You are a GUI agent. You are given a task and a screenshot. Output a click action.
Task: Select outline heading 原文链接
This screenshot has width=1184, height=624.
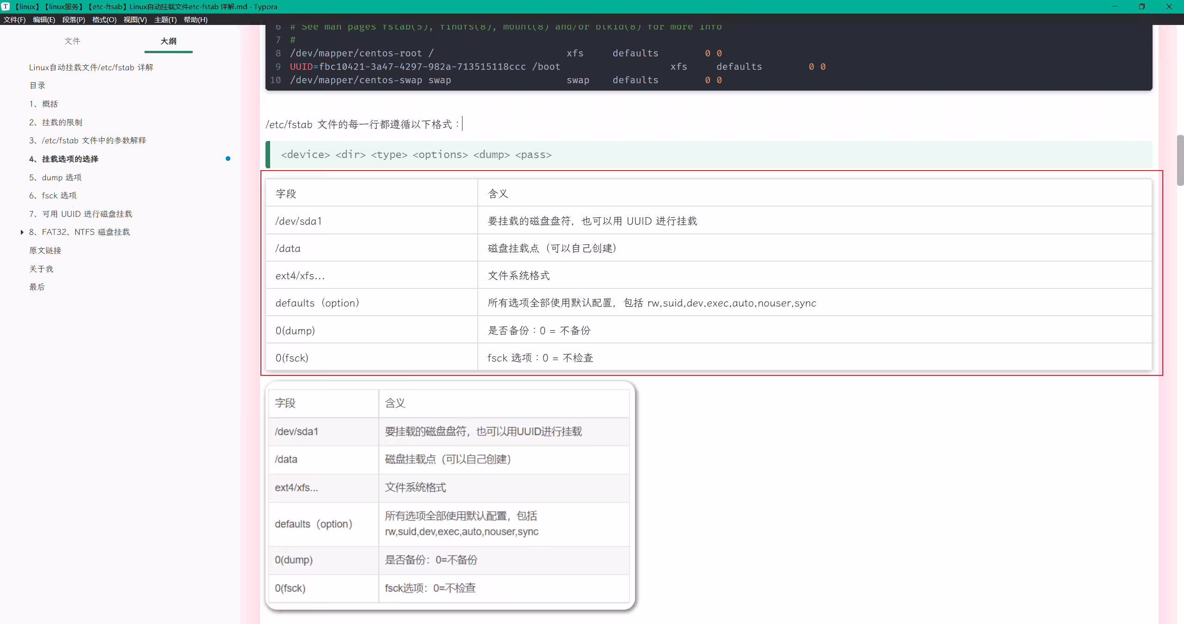[x=45, y=251]
